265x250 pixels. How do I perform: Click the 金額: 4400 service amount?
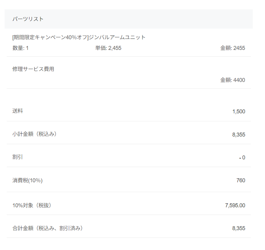point(232,80)
